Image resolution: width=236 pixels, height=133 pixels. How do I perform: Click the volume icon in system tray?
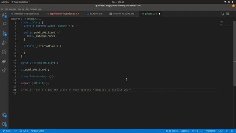229,2
